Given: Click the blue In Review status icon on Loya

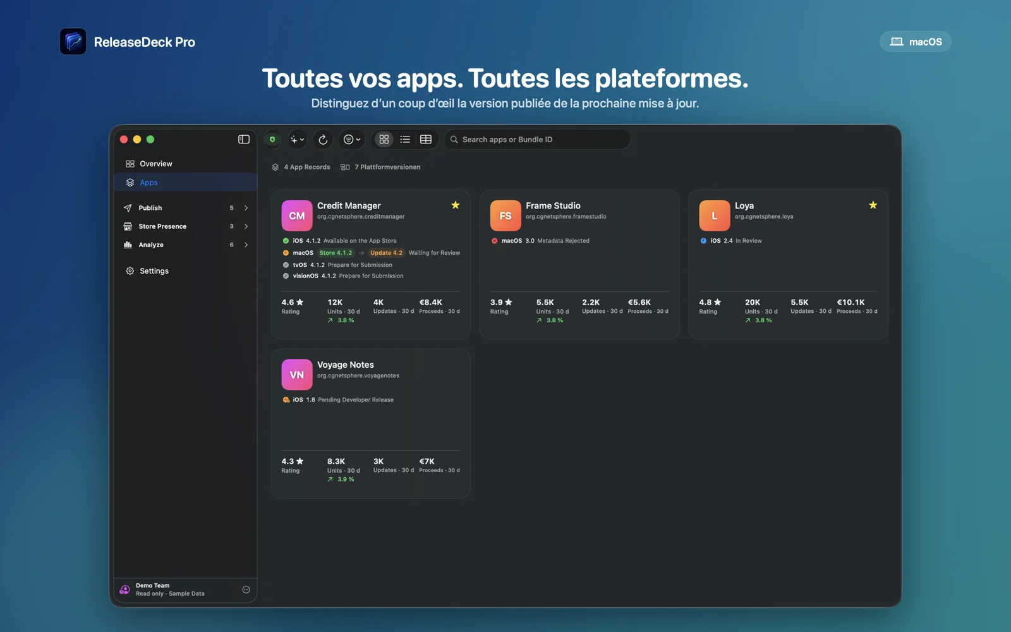Looking at the screenshot, I should tap(703, 241).
